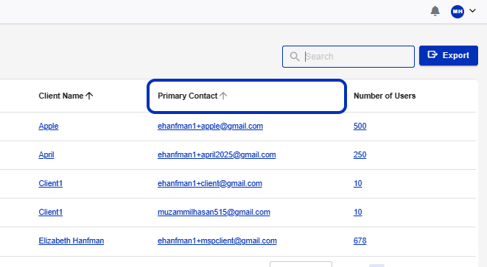The height and width of the screenshot is (267, 487).
Task: Open the 500 users count link
Action: 360,126
